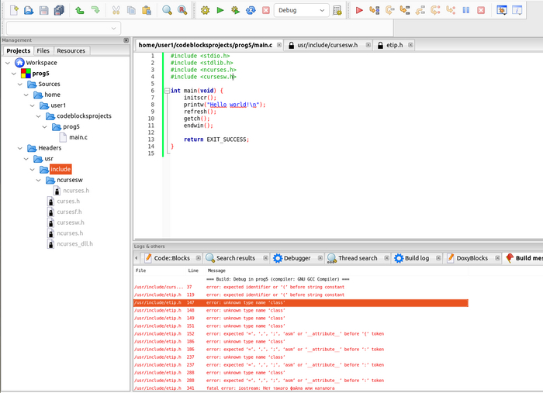Fold the main function code block
Image resolution: width=543 pixels, height=393 pixels.
click(166, 91)
